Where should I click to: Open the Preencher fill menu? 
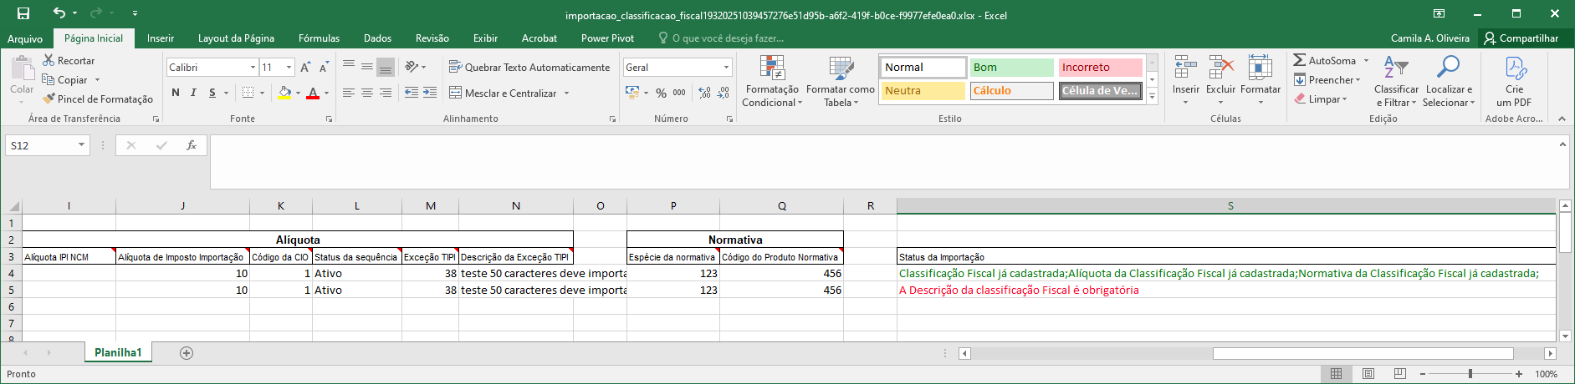1327,80
